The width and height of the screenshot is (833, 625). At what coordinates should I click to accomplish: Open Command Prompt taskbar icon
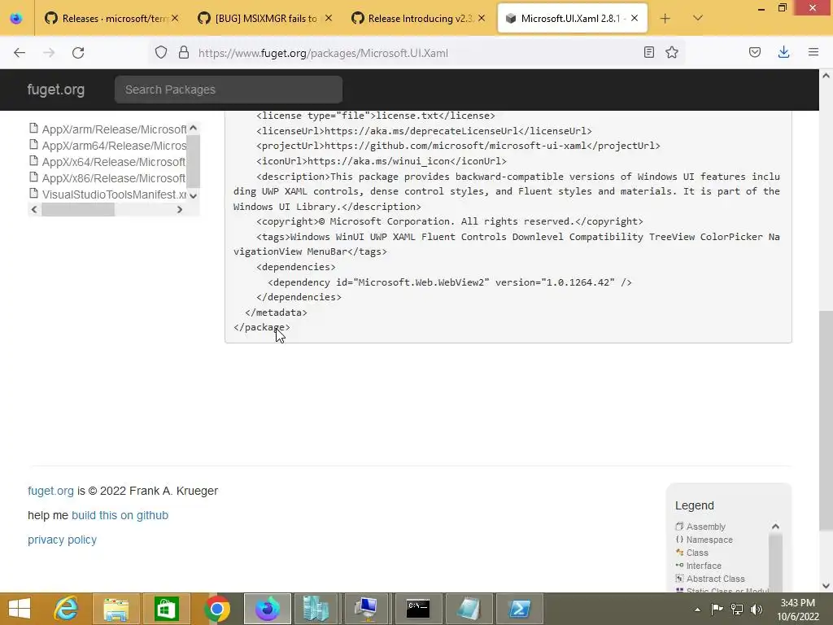pos(419,609)
